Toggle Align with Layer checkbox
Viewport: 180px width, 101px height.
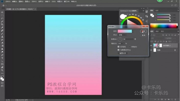(118, 50)
